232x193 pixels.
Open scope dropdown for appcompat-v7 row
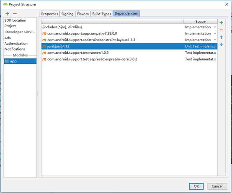coord(215,34)
